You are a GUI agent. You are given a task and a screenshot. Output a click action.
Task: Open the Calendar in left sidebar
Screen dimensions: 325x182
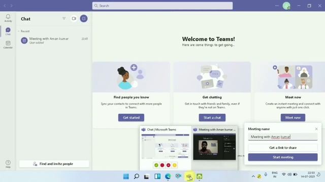pyautogui.click(x=8, y=44)
